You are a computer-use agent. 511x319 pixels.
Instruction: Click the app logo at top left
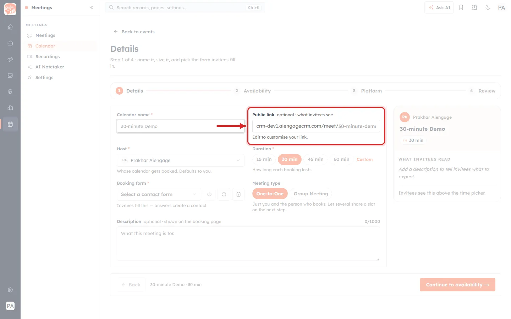click(x=10, y=9)
